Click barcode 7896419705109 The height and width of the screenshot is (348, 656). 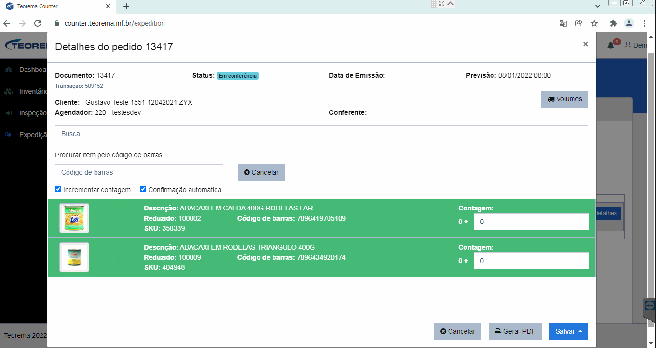(321, 218)
